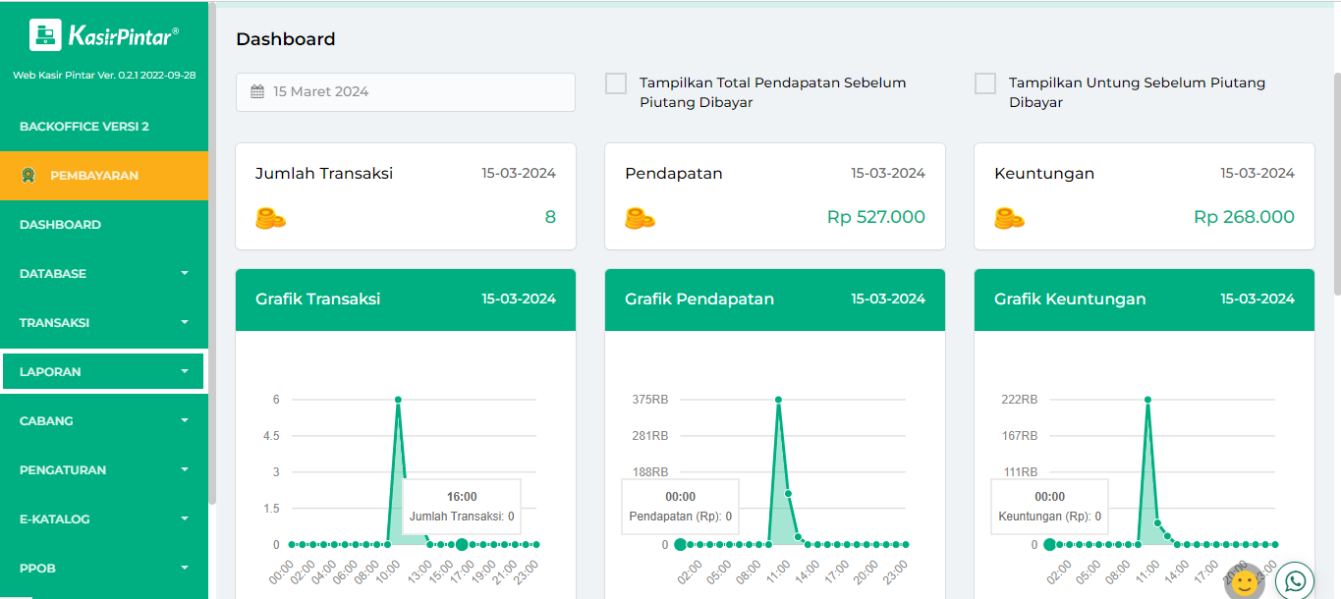Open the WhatsApp chat button
The image size is (1341, 599).
1294,580
